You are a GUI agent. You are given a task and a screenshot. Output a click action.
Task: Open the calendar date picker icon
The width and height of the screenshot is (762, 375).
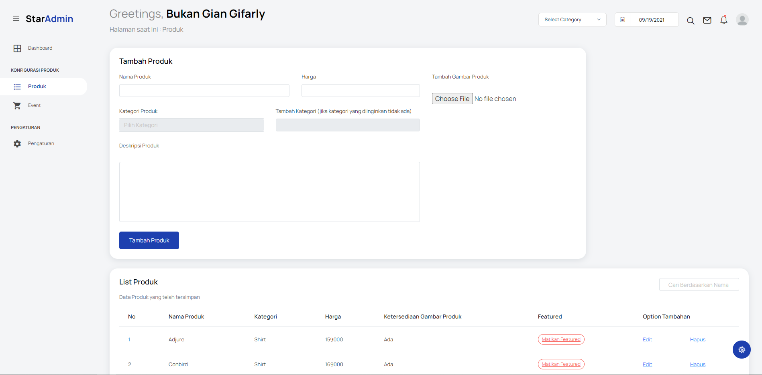click(622, 19)
